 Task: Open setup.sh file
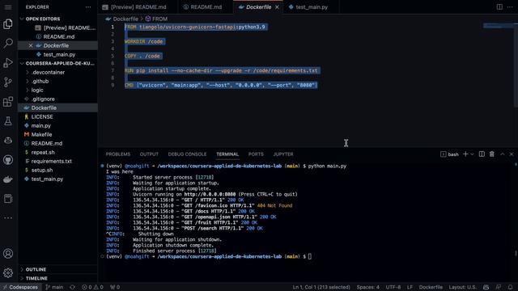pyautogui.click(x=57, y=171)
